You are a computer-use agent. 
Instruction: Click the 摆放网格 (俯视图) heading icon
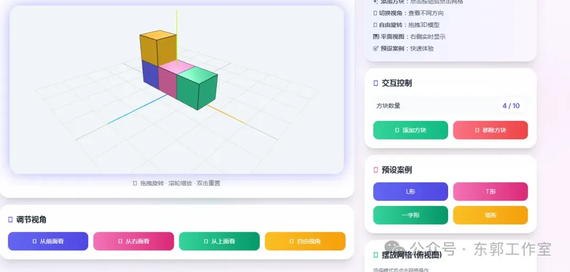[x=376, y=255]
